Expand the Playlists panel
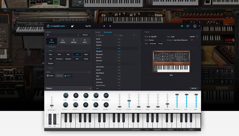 point(90,88)
